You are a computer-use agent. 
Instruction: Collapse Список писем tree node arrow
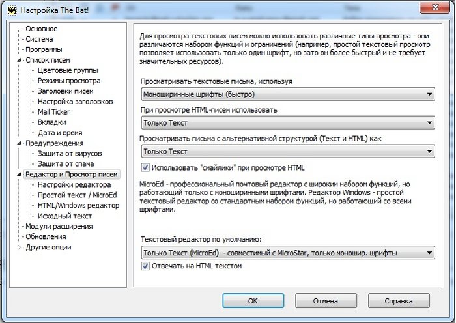pyautogui.click(x=19, y=60)
